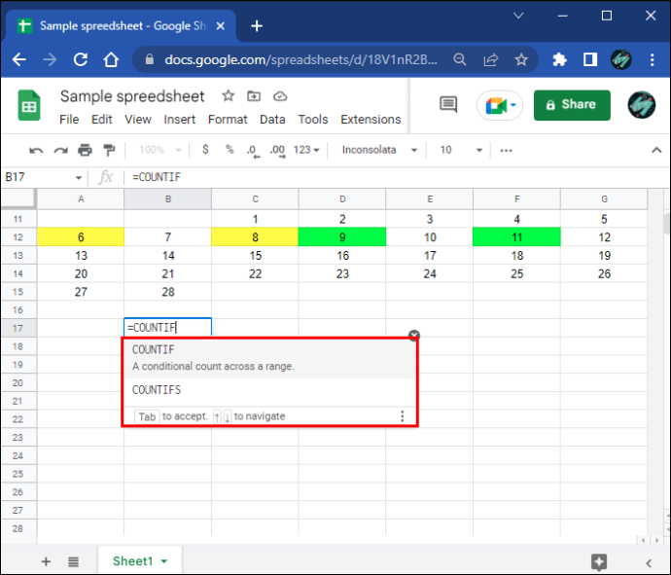The width and height of the screenshot is (671, 575).
Task: Star the Sample spreadsheet document
Action: tap(229, 96)
